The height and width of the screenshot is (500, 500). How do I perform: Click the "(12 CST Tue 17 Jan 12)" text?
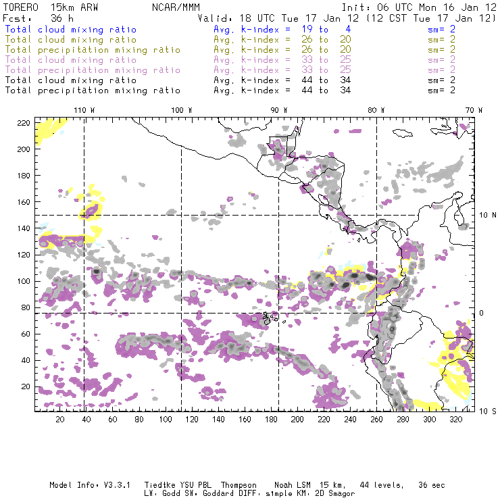coord(431,18)
